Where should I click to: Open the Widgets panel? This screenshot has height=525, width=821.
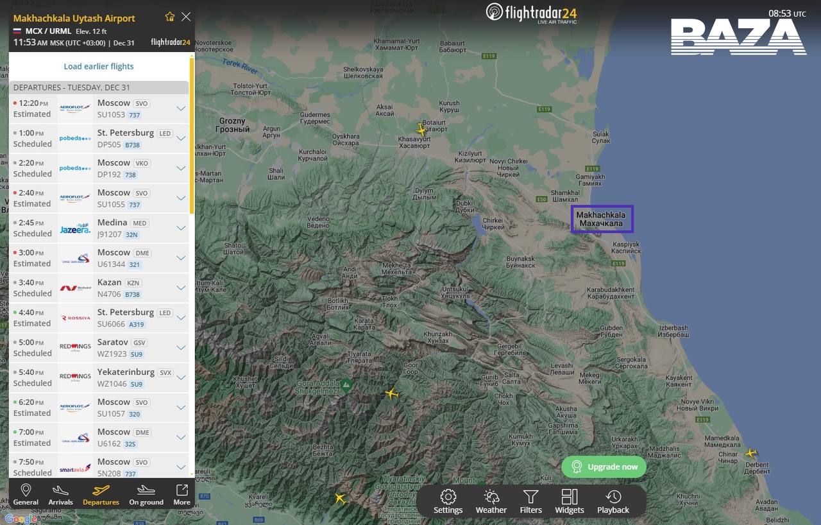tap(570, 501)
